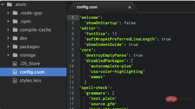Select config.cson in the tree view
Viewport: 195px width, 109px height.
tap(33, 72)
